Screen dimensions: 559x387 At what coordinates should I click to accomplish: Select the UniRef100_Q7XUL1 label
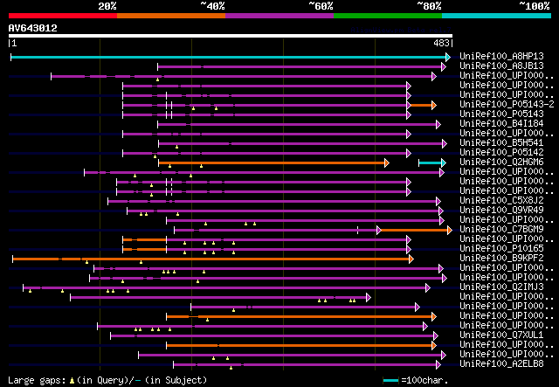click(x=501, y=335)
